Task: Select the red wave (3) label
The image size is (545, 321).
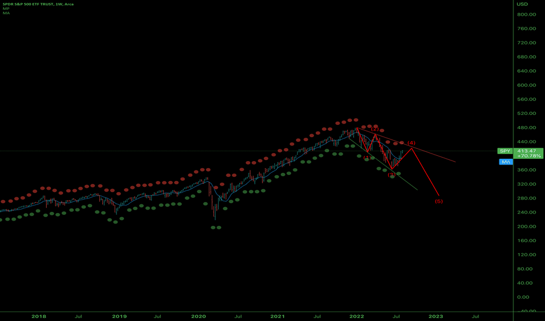Action: pyautogui.click(x=391, y=175)
